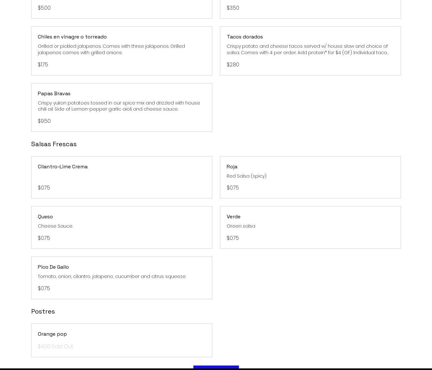This screenshot has height=370, width=432.
Task: Select the Tacos dorados menu item
Action: [245, 37]
